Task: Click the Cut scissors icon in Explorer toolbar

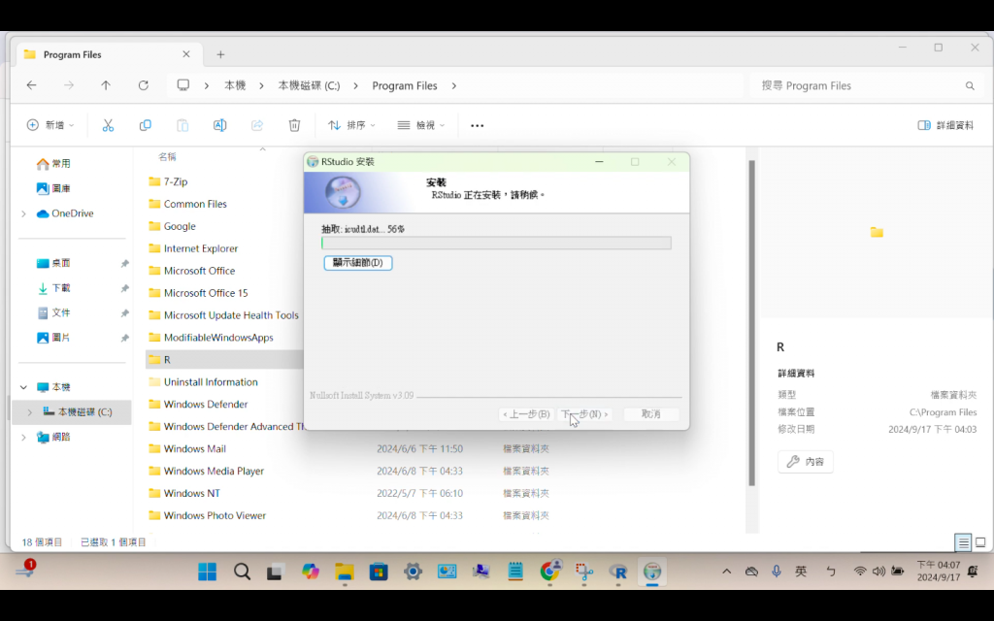Action: coord(108,125)
